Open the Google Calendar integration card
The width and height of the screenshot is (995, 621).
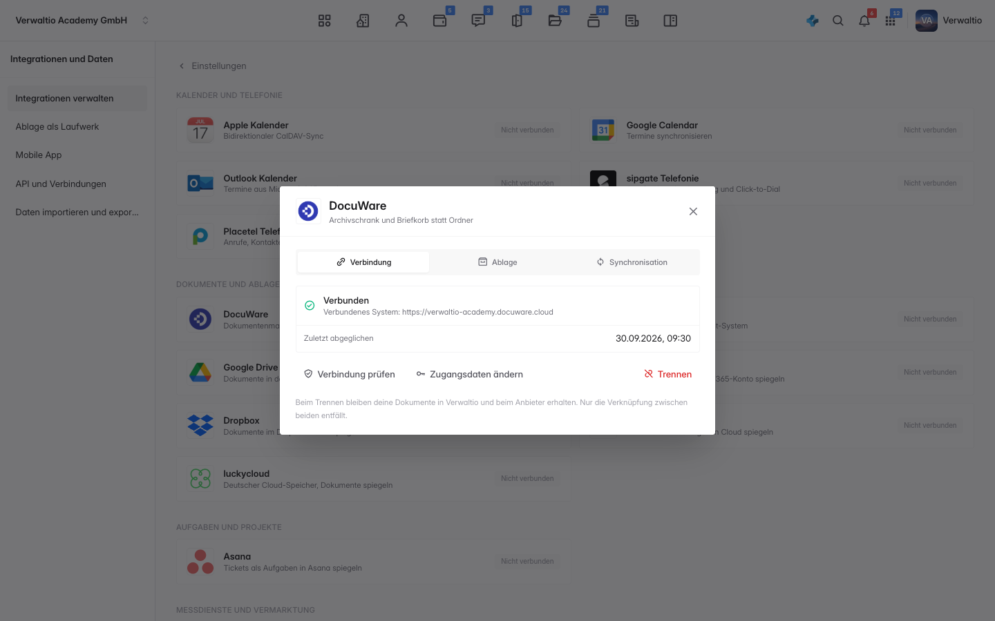click(x=777, y=130)
